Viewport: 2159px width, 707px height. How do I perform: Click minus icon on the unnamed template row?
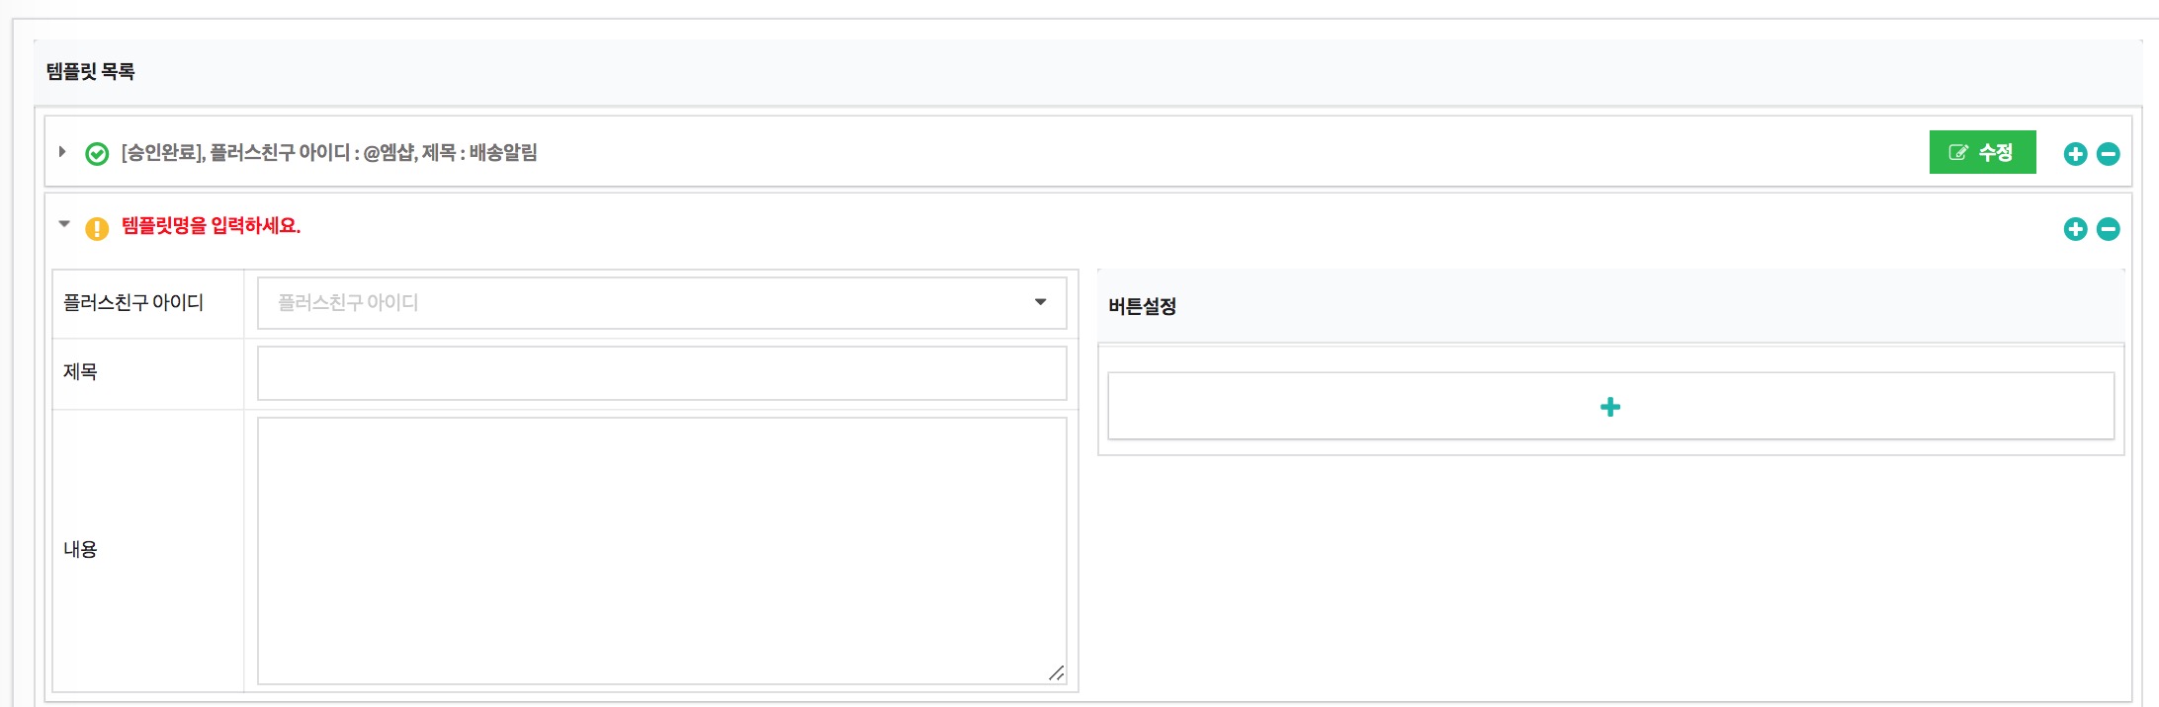(2109, 229)
